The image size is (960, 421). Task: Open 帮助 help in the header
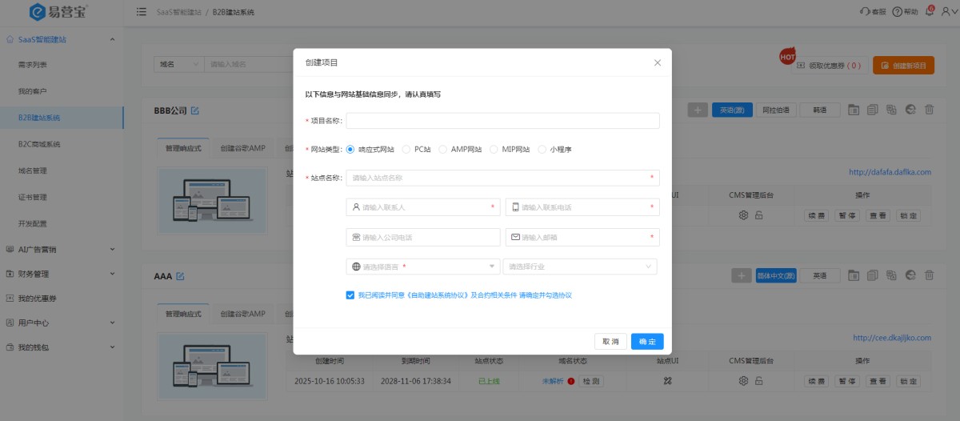click(905, 12)
